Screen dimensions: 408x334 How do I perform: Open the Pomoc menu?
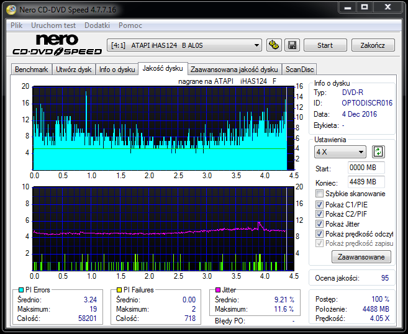[x=130, y=25]
